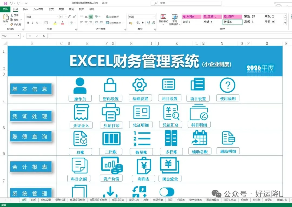
Task: Switch to the 插入 ribbon tab
Action: click(x=25, y=9)
